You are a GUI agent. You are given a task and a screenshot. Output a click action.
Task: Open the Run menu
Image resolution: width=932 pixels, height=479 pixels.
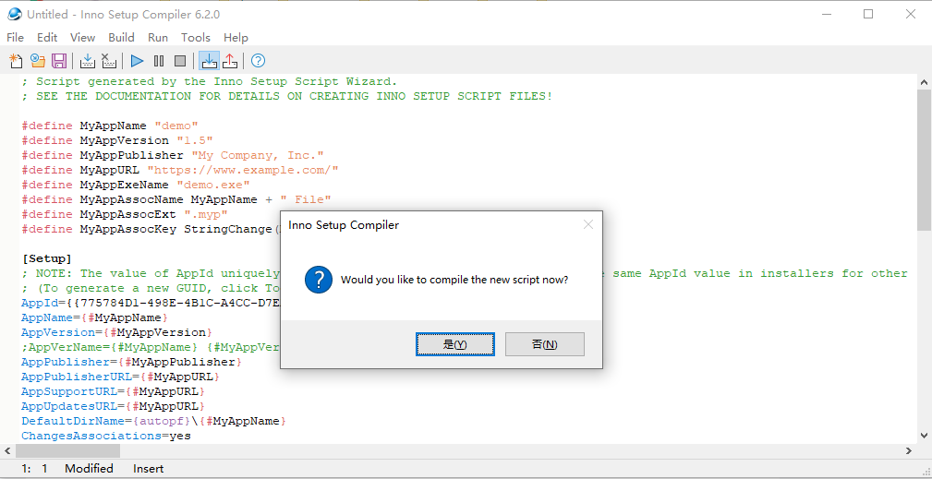coord(158,38)
